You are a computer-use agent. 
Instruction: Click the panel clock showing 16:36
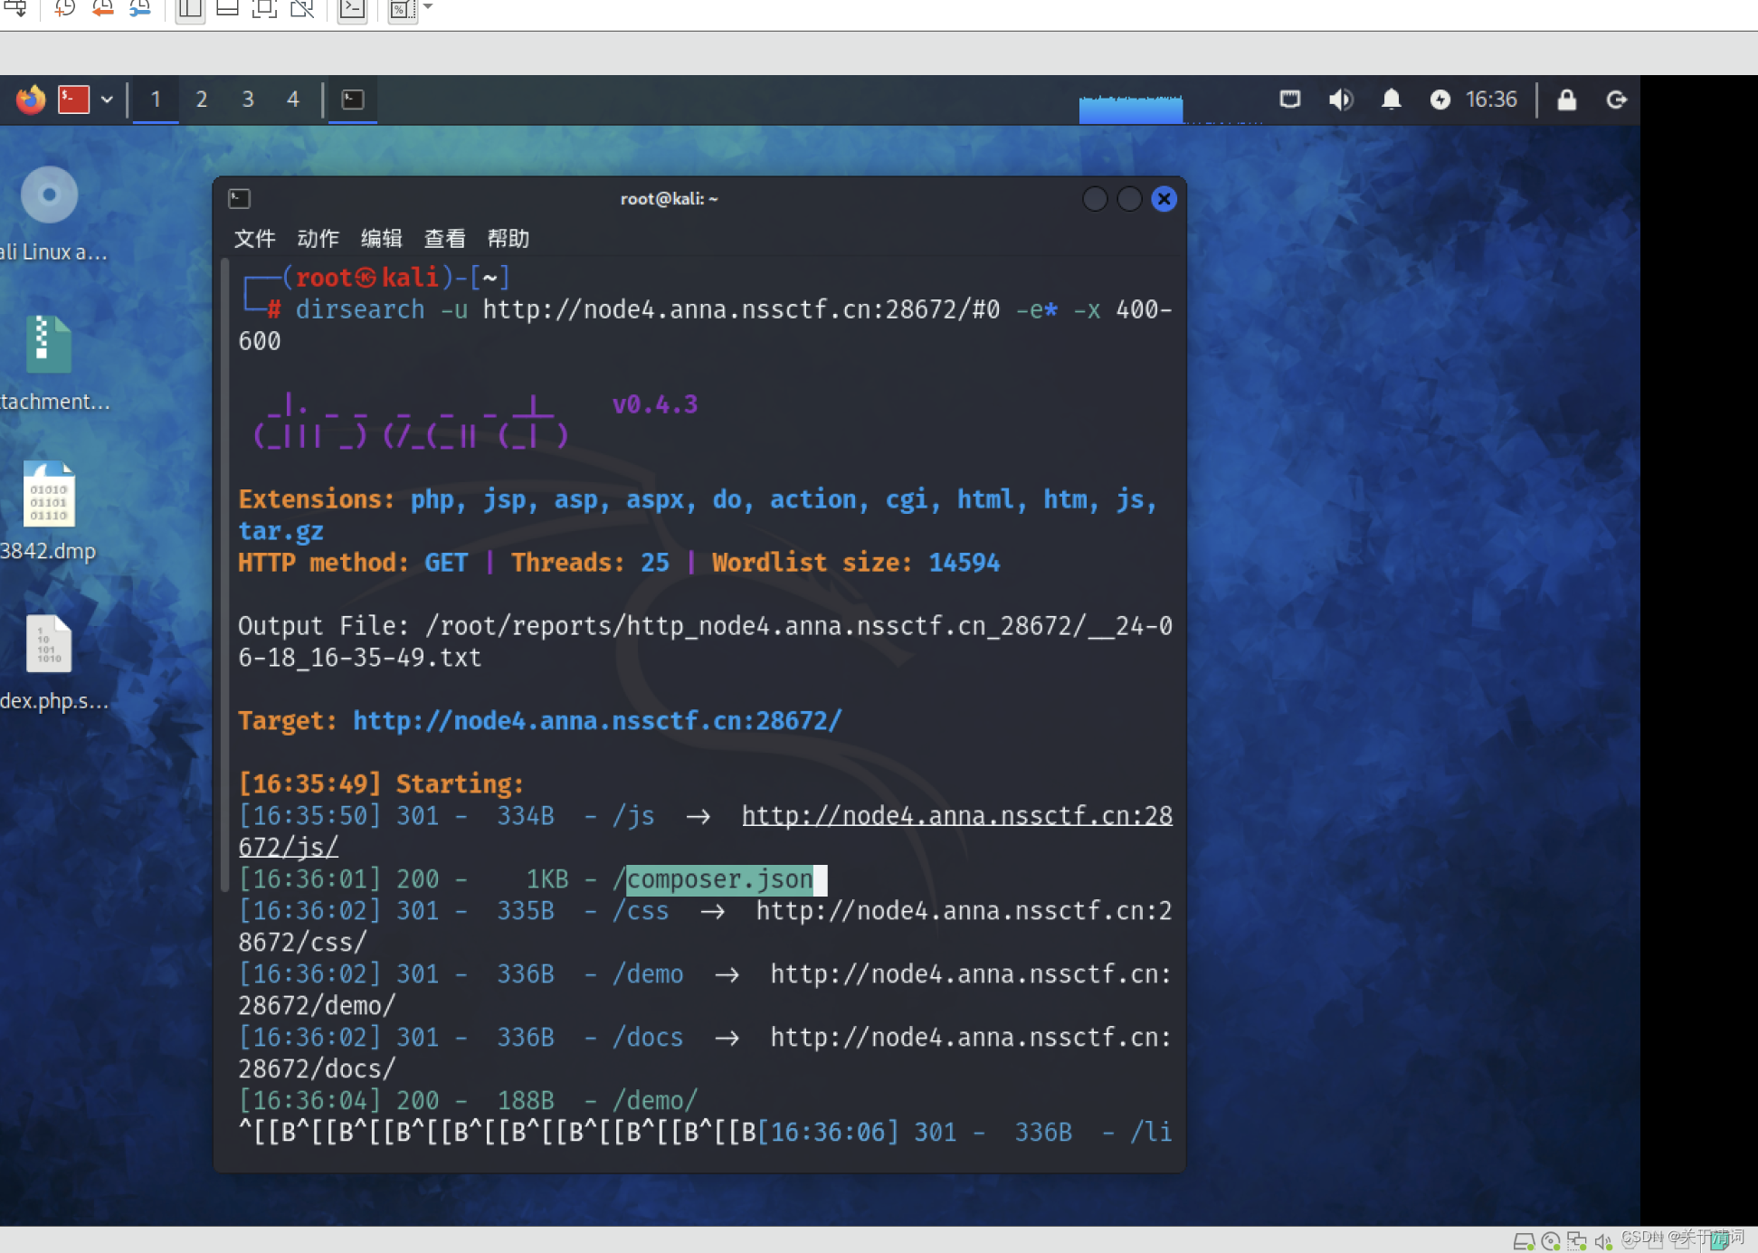click(x=1490, y=100)
